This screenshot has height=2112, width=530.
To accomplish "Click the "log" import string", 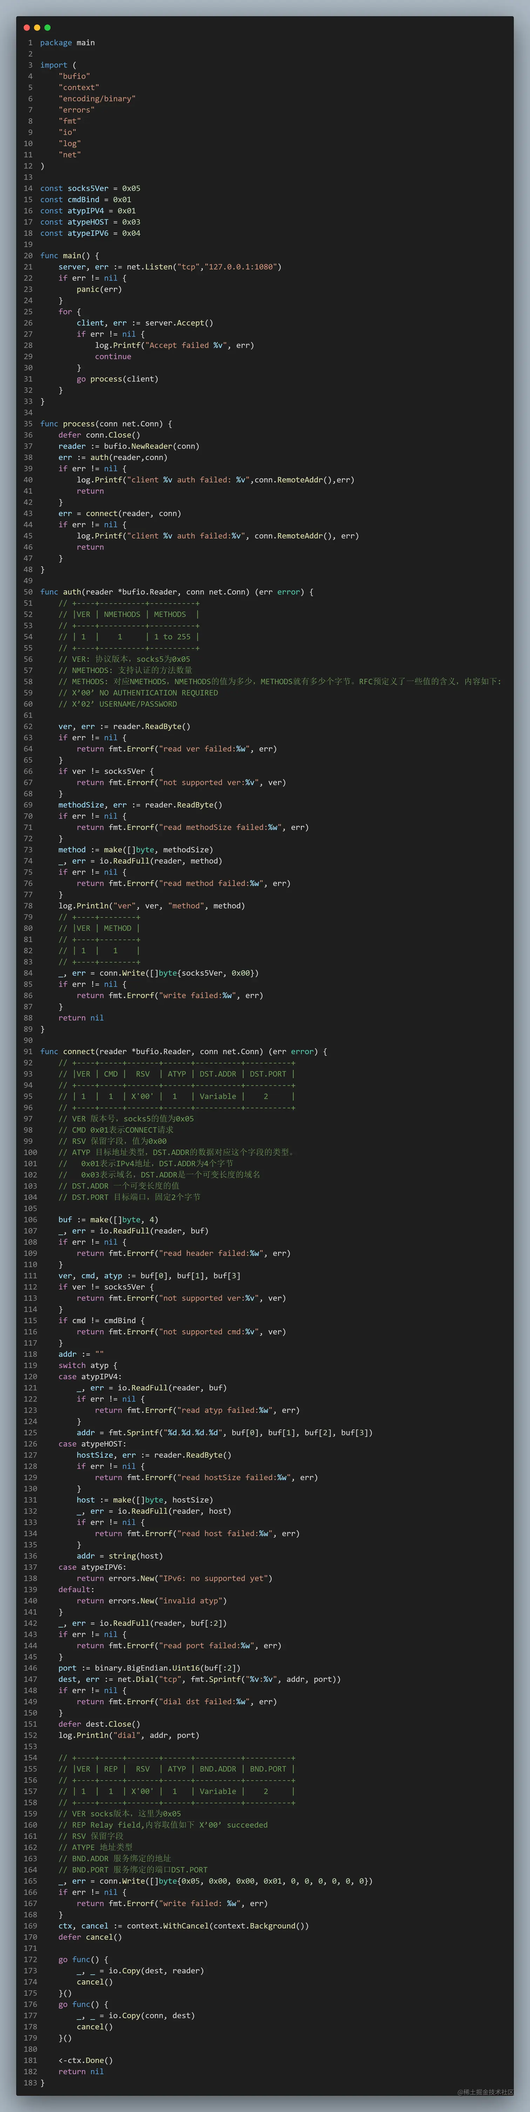I will 70,144.
